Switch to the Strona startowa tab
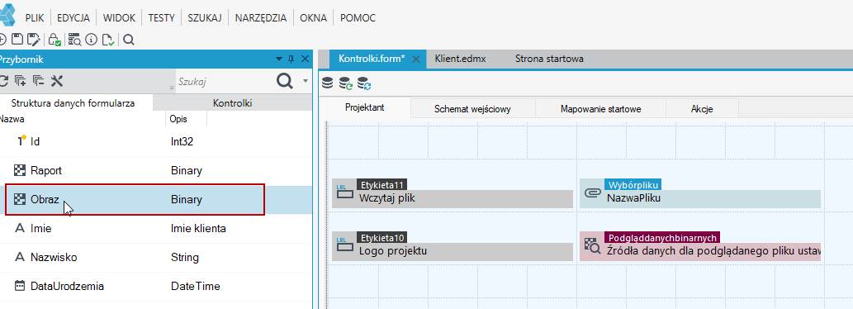853x309 pixels. point(549,59)
